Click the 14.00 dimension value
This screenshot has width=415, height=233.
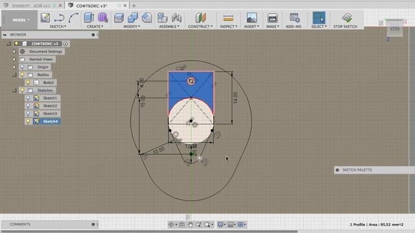click(x=235, y=98)
